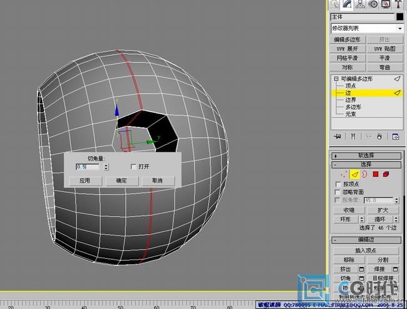The height and width of the screenshot is (309, 407).
Task: Open the 切角 settings dialog icon
Action: [361, 278]
